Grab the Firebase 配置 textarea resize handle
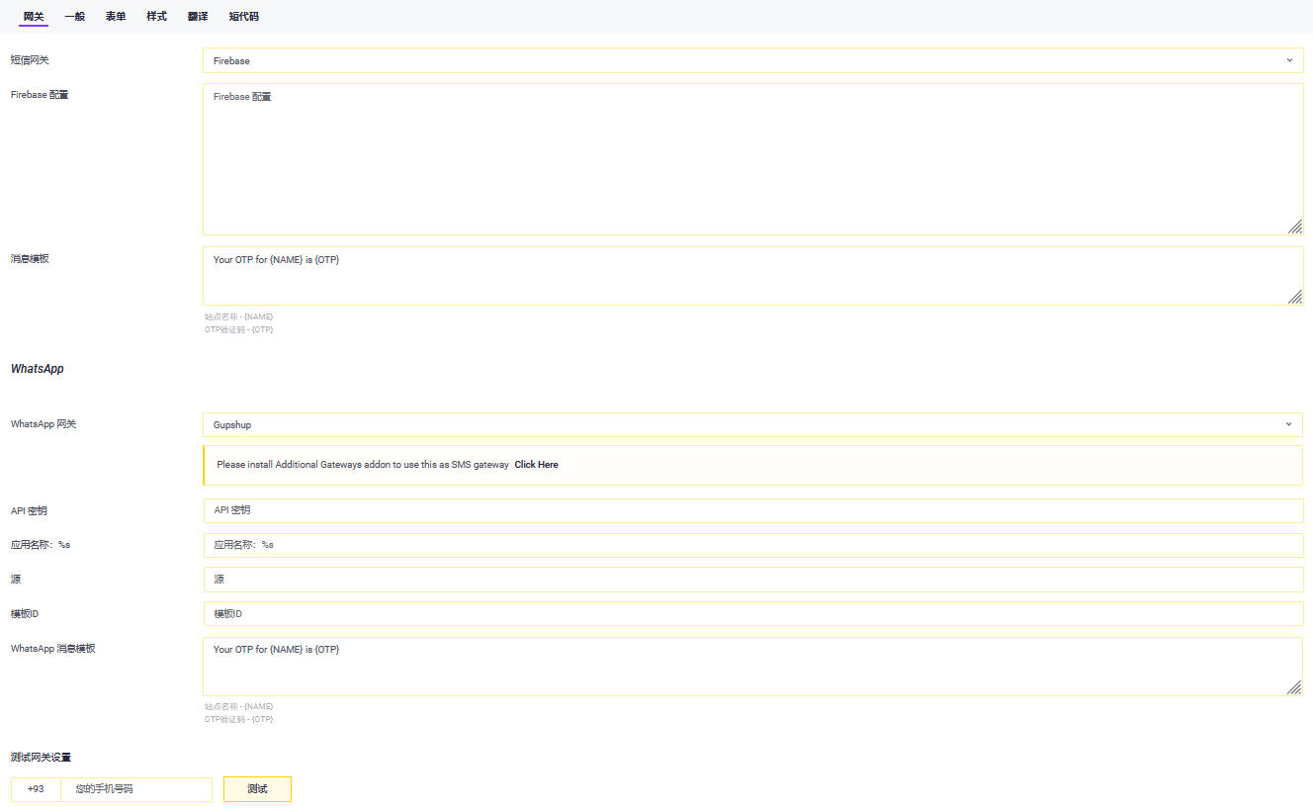Viewport: 1313px width, 812px height. pyautogui.click(x=1294, y=226)
